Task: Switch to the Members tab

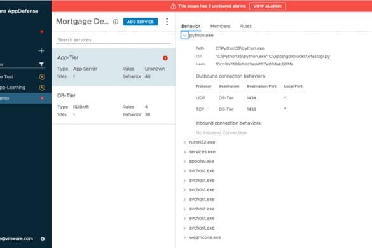Action: (x=220, y=26)
